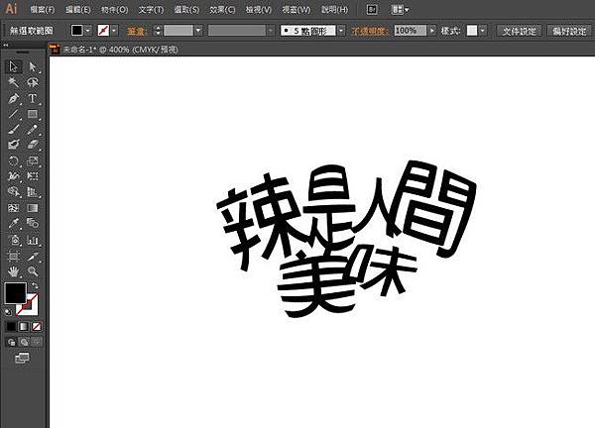Open the 5-point round brush dropdown

click(341, 31)
